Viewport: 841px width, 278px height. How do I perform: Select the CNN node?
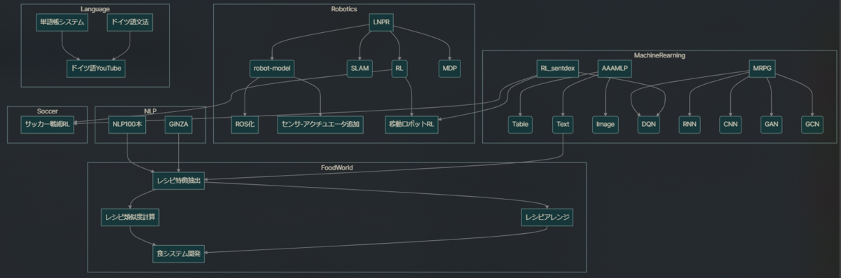coord(730,125)
